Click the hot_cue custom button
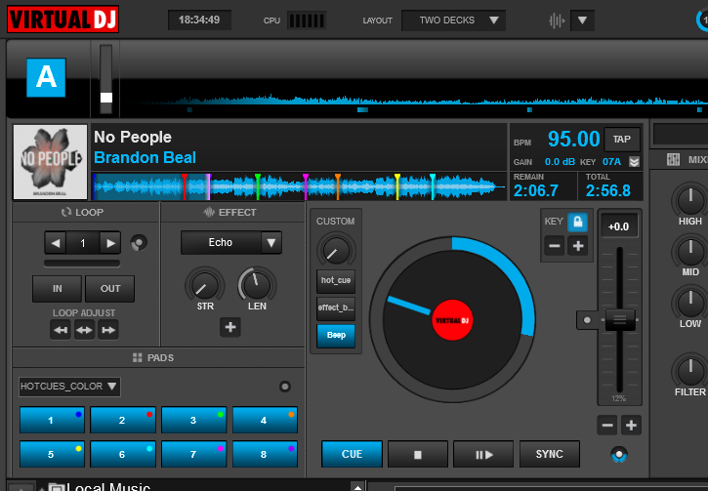 click(x=336, y=281)
